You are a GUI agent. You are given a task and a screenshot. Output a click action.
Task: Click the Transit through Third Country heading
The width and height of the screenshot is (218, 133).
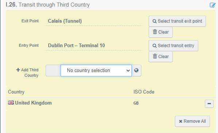click(54, 5)
